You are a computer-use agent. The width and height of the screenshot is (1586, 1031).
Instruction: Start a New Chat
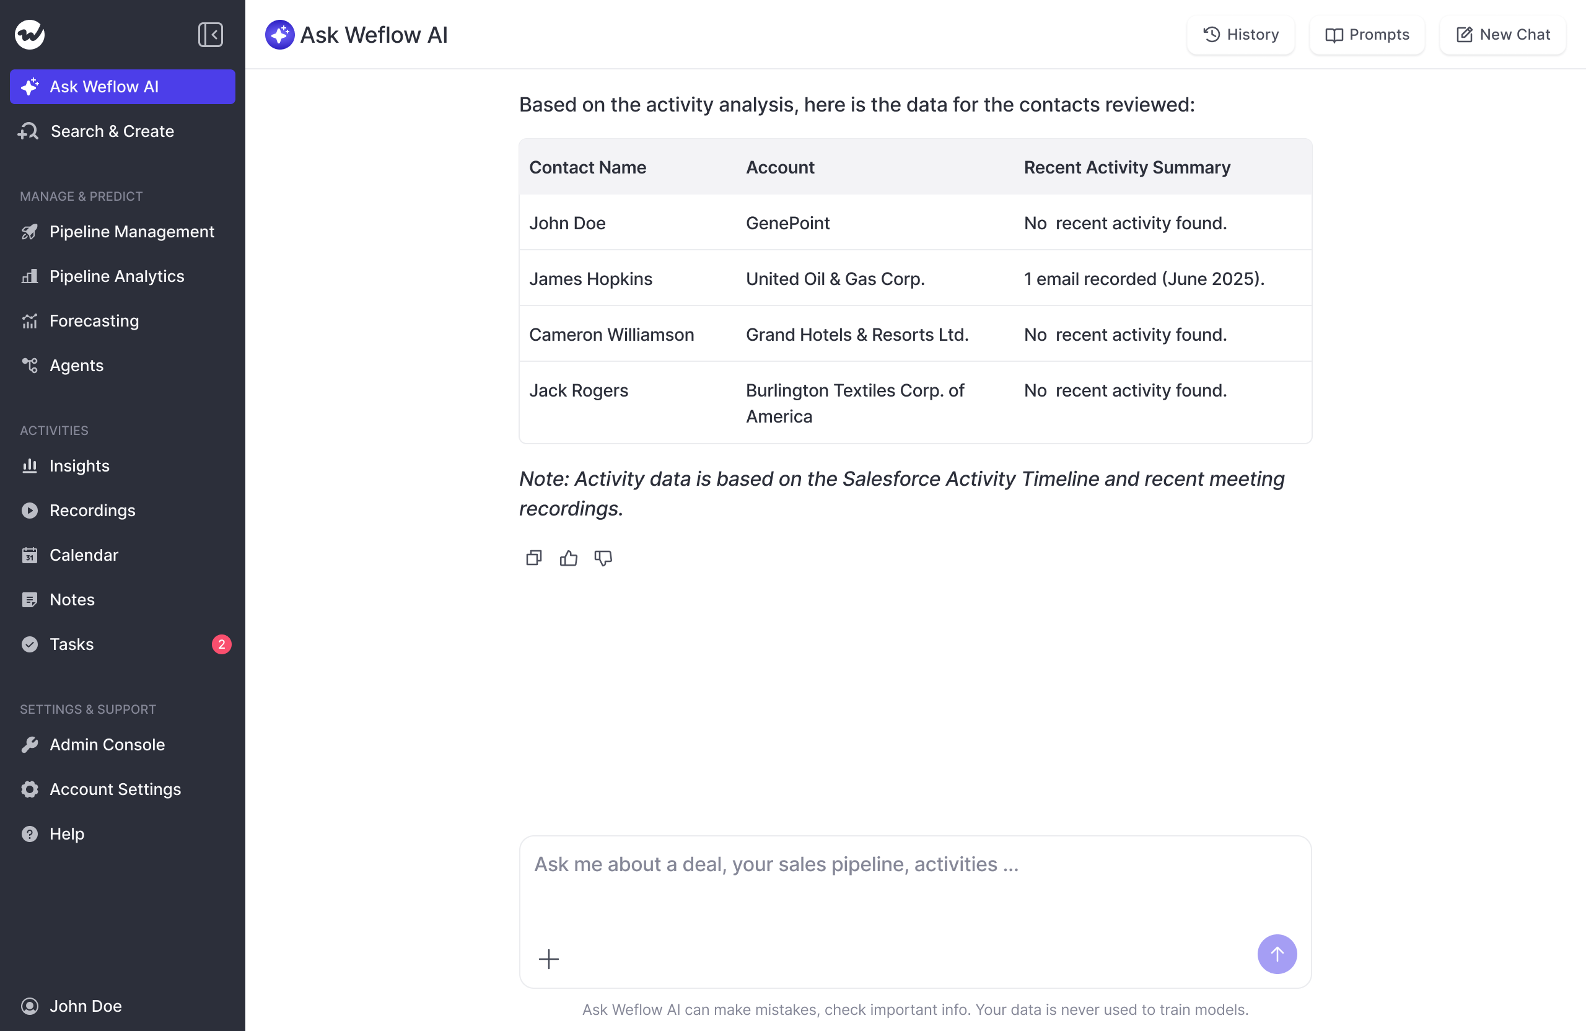[1503, 35]
